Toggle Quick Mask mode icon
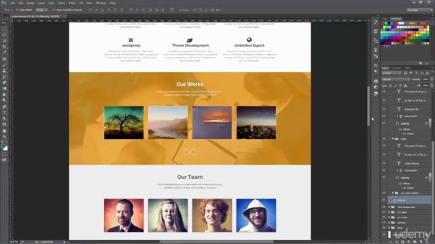The image size is (435, 244). (x=4, y=154)
